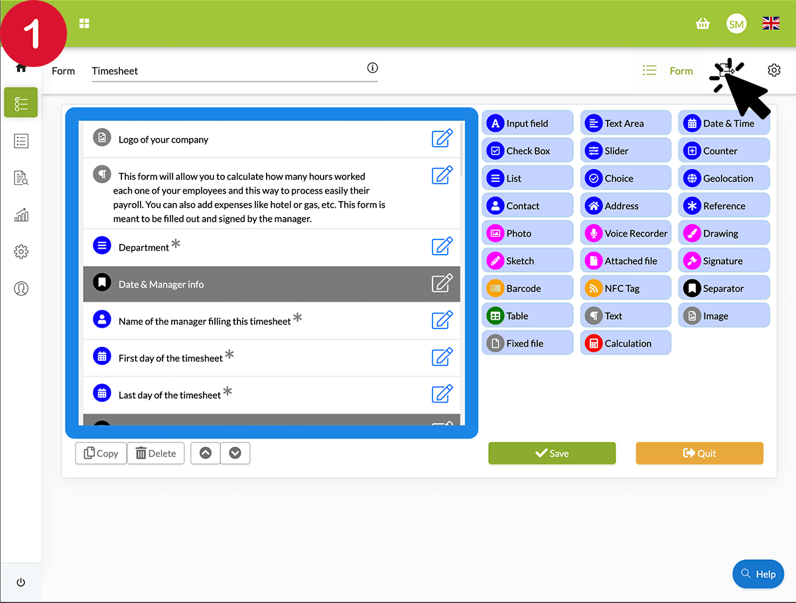
Task: Add a Table element
Action: pyautogui.click(x=527, y=316)
